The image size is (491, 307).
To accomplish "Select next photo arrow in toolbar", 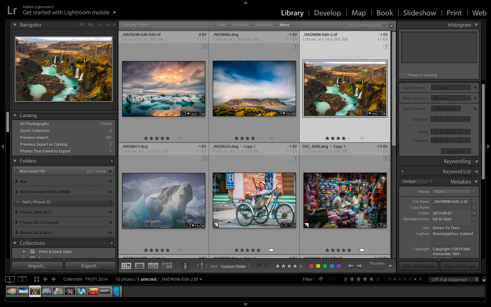I will (359, 266).
